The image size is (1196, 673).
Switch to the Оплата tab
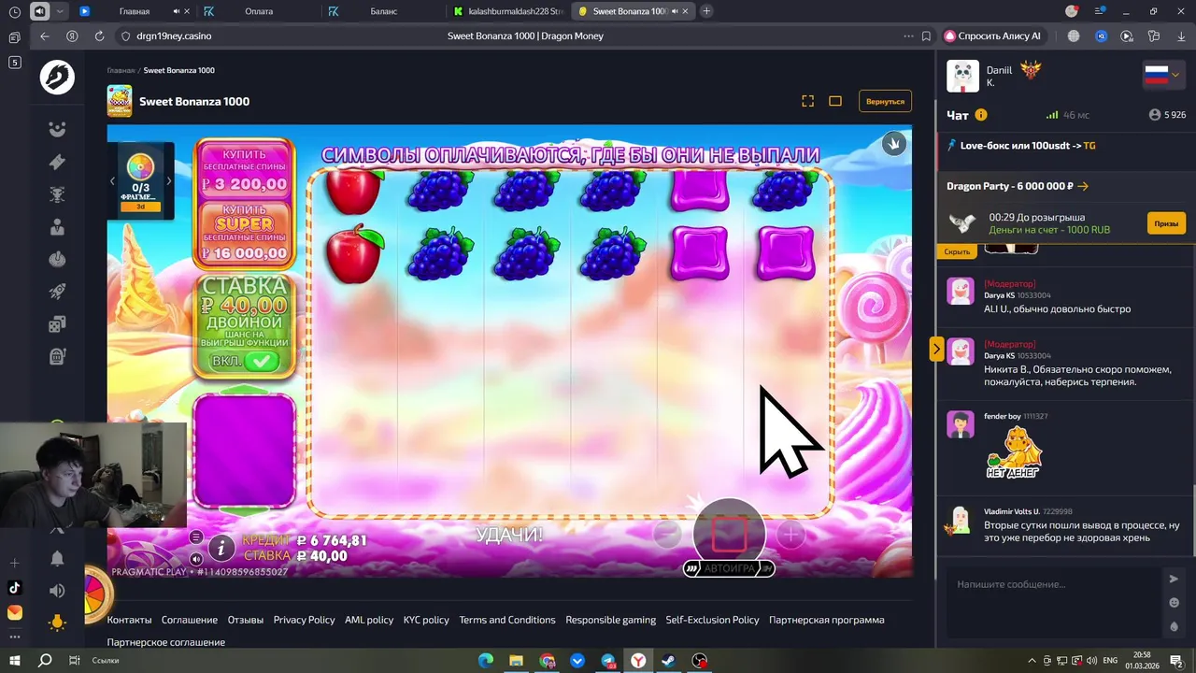pyautogui.click(x=259, y=11)
